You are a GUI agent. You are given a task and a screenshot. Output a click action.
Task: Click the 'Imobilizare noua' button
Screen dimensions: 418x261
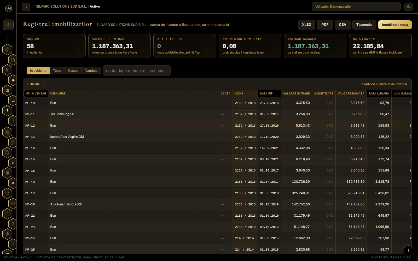[x=395, y=25]
